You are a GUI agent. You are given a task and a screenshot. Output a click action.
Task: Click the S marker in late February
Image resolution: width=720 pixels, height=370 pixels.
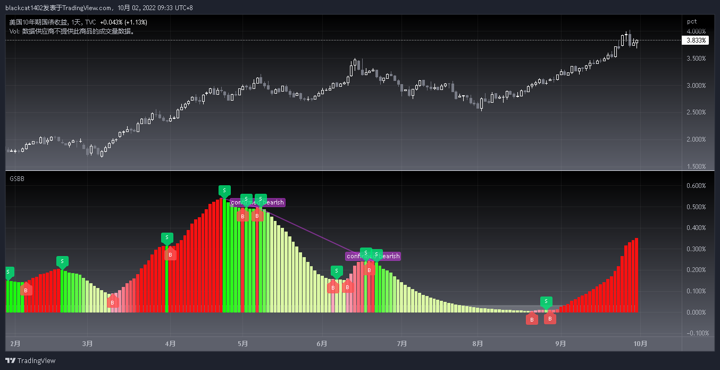tap(62, 262)
